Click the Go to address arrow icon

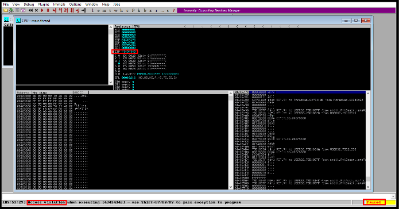tap(83, 10)
